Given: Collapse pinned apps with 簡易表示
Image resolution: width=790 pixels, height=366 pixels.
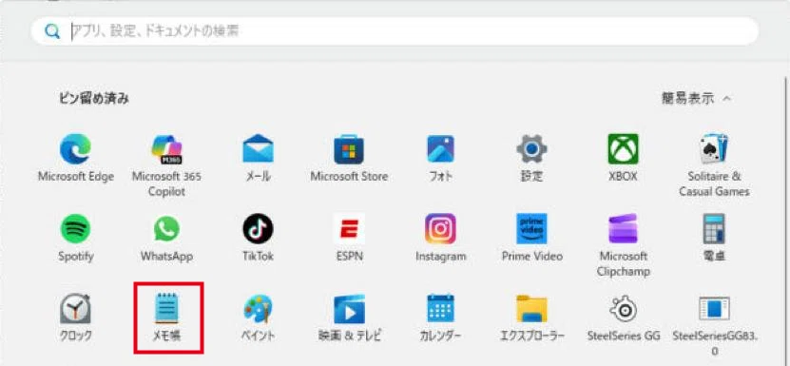Looking at the screenshot, I should tap(696, 98).
